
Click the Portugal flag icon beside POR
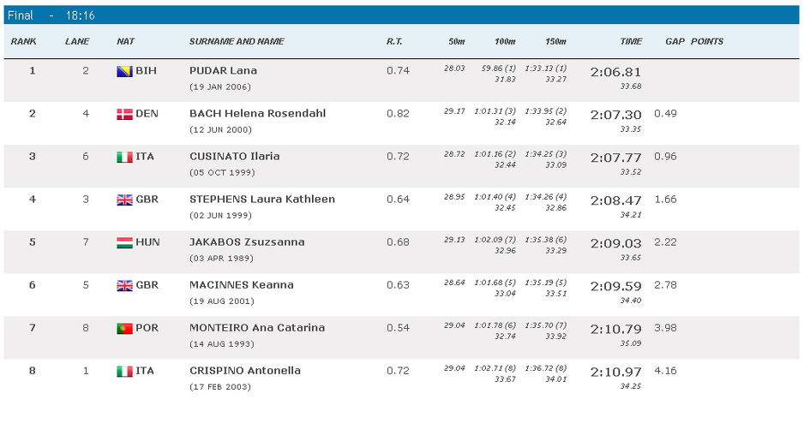click(x=124, y=328)
